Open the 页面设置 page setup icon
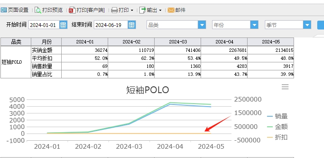The image size is (324, 158). pos(3,10)
